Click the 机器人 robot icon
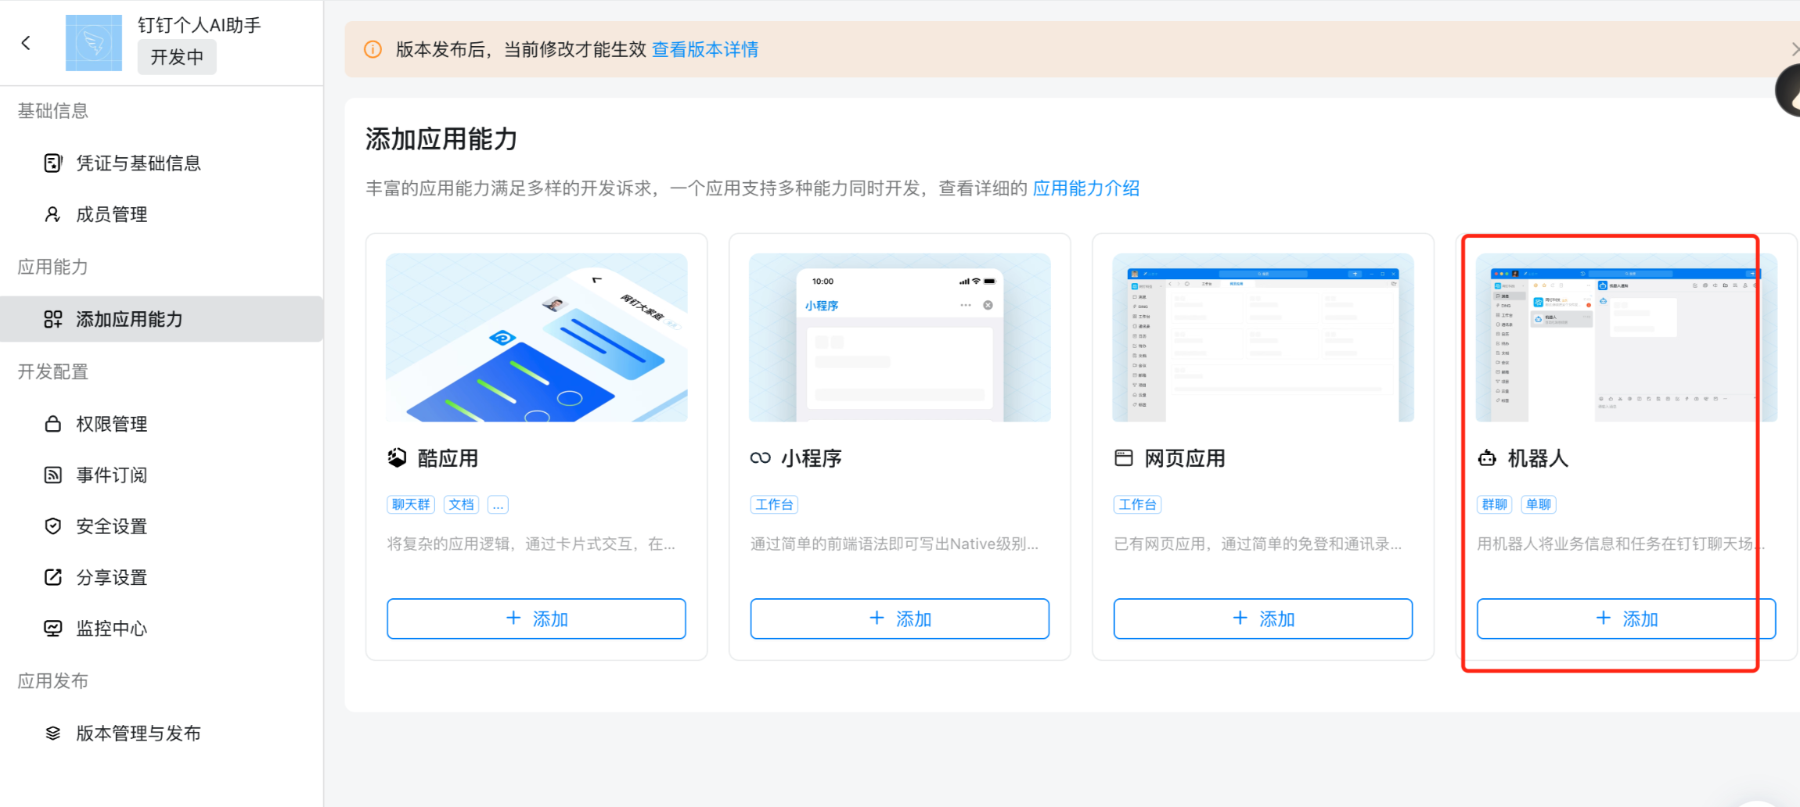Screen dimensions: 1800x807 [x=1487, y=457]
